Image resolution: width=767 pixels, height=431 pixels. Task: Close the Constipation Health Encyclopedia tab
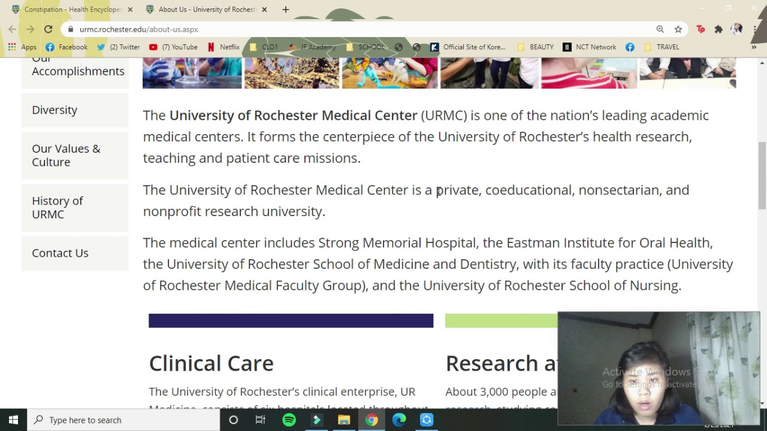(130, 10)
